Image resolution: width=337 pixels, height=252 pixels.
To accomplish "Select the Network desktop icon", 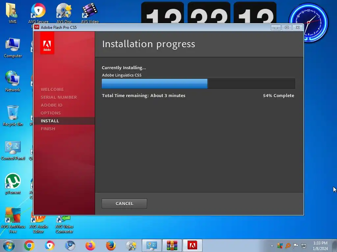I will (13, 81).
